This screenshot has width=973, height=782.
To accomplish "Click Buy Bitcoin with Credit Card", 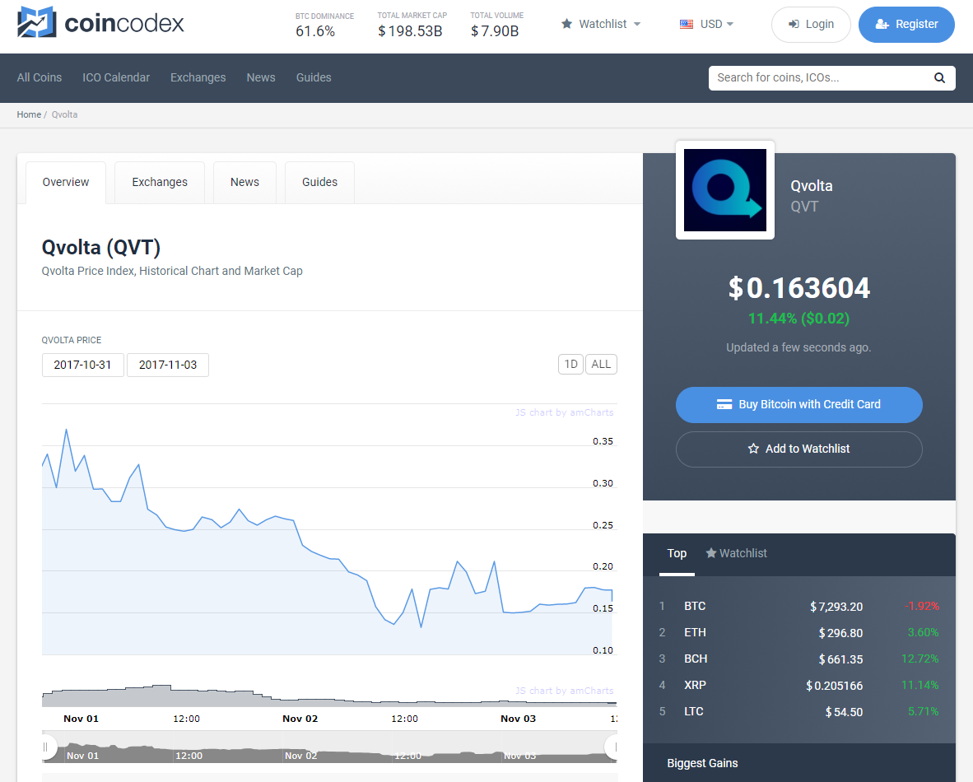I will (798, 405).
